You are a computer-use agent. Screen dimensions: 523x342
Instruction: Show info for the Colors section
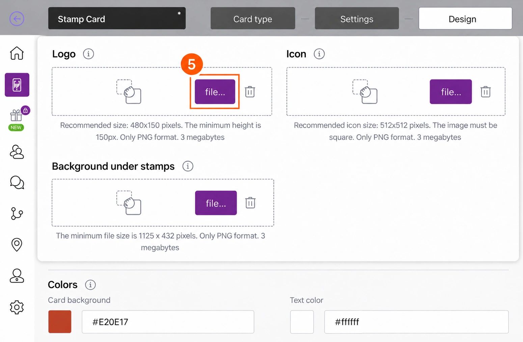pos(90,285)
